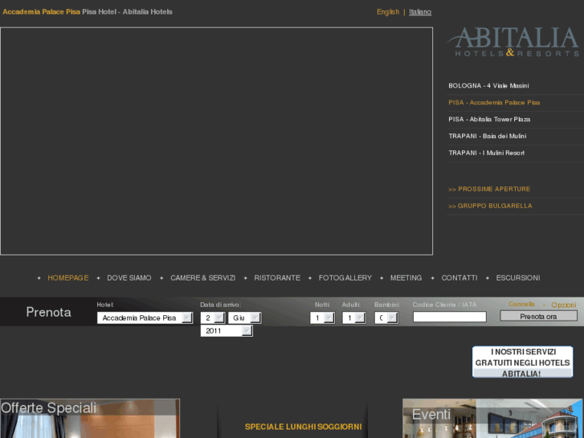The height and width of the screenshot is (438, 584).
Task: Click the Prenota ora button
Action: coord(538,316)
